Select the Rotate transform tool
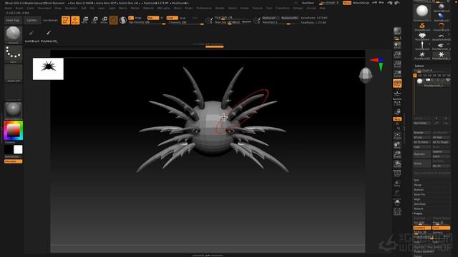The image size is (458, 257). [104, 20]
